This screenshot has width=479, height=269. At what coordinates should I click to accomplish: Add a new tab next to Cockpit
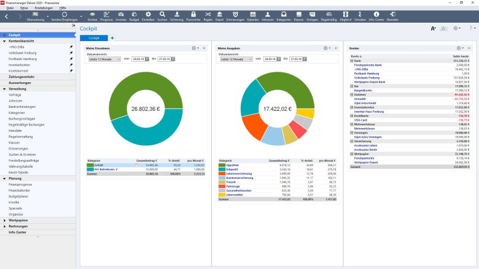[x=112, y=38]
